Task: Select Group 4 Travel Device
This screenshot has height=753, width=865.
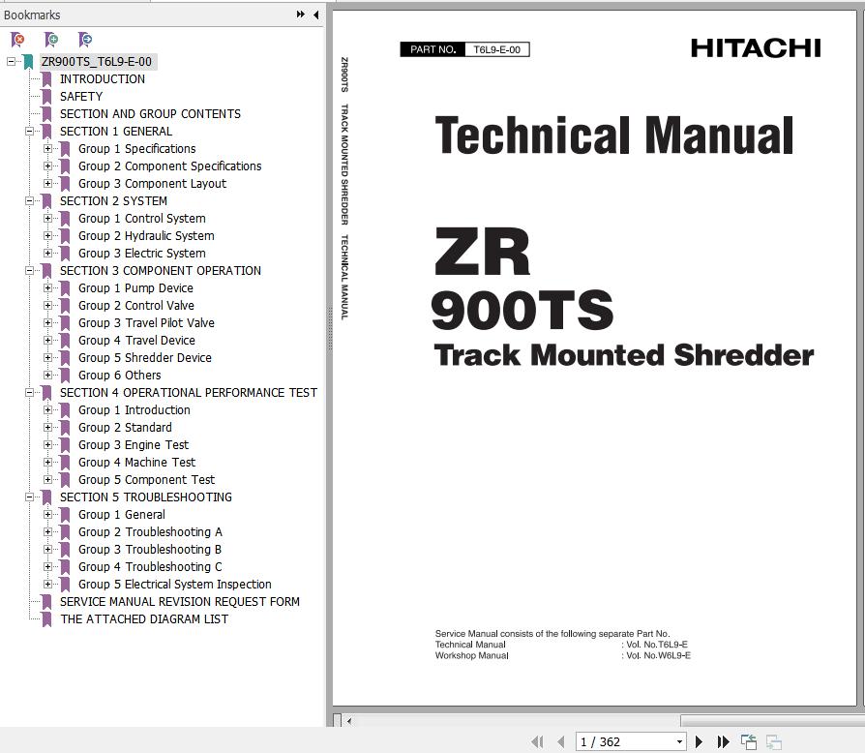Action: coord(136,341)
